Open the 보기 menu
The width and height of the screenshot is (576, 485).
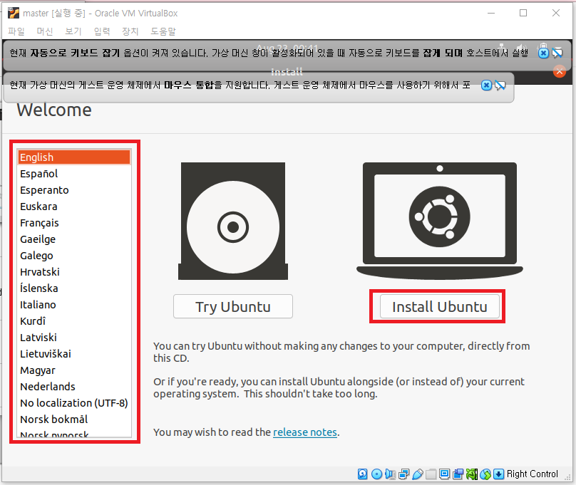73,31
